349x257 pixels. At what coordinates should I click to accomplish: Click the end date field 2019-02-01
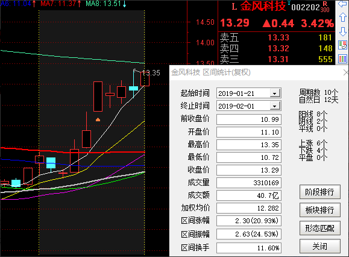pos(248,106)
